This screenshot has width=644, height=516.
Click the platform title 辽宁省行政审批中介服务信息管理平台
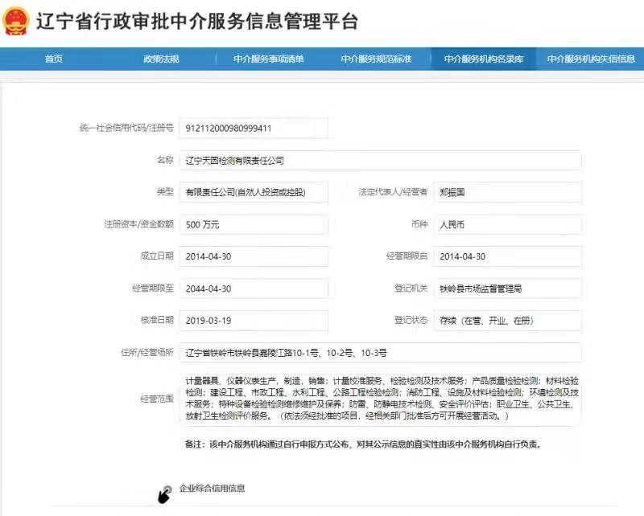pyautogui.click(x=196, y=22)
